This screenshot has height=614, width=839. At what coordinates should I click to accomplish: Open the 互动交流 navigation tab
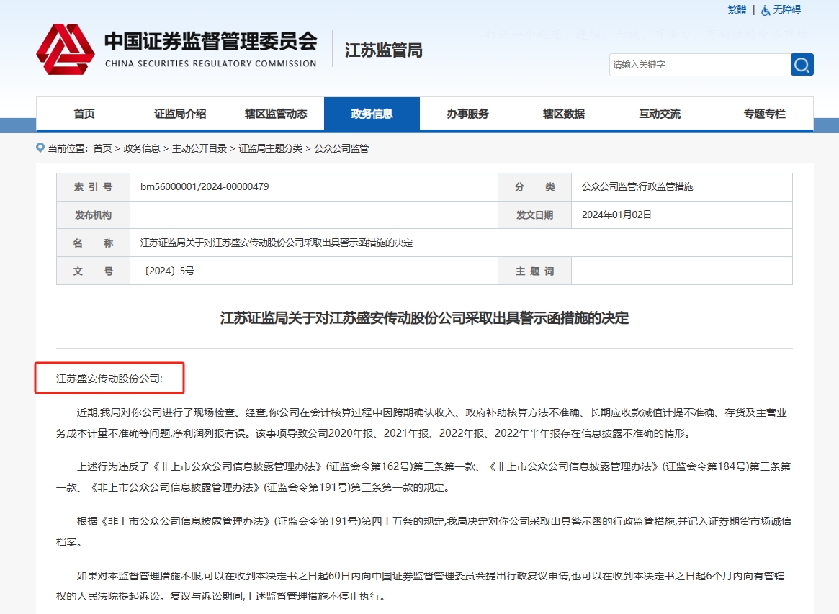click(x=660, y=114)
